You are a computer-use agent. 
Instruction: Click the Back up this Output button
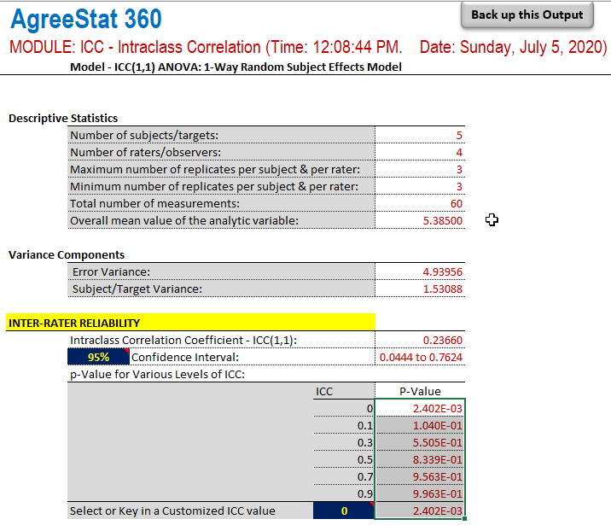(527, 15)
